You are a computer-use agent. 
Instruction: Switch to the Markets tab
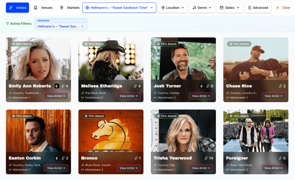[x=70, y=8]
